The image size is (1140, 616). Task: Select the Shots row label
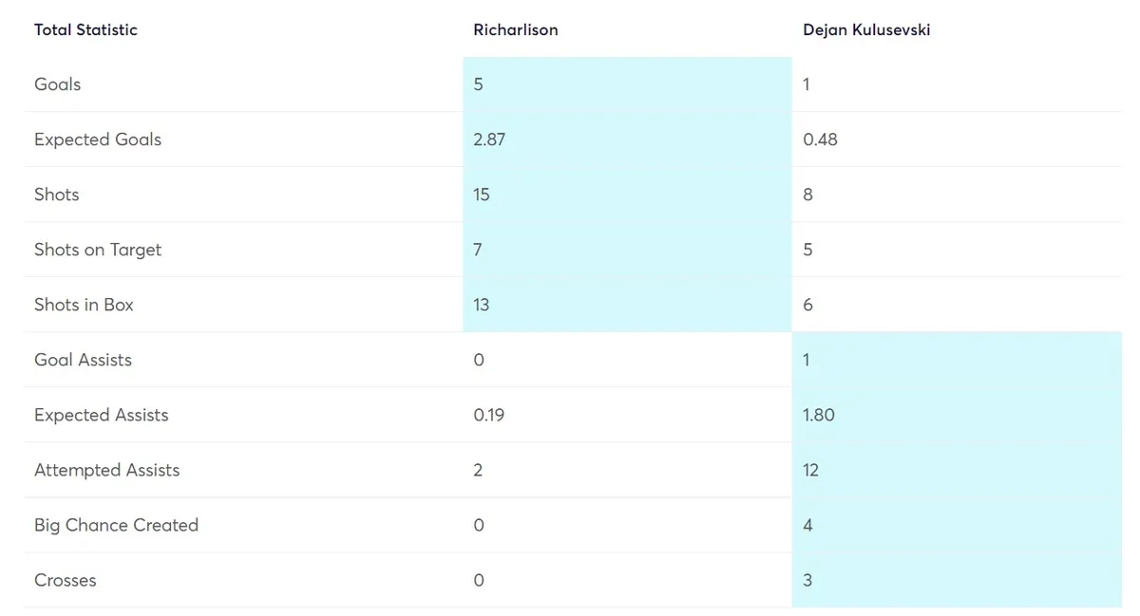pos(56,195)
